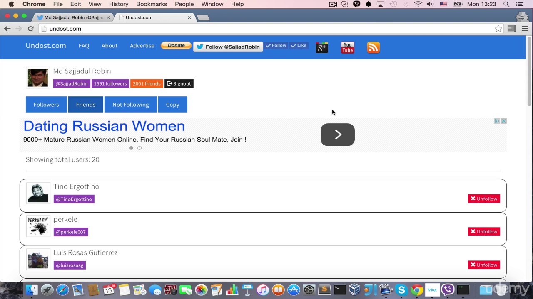Click the Wi-Fi status icon
The image size is (533, 299).
pos(418,4)
